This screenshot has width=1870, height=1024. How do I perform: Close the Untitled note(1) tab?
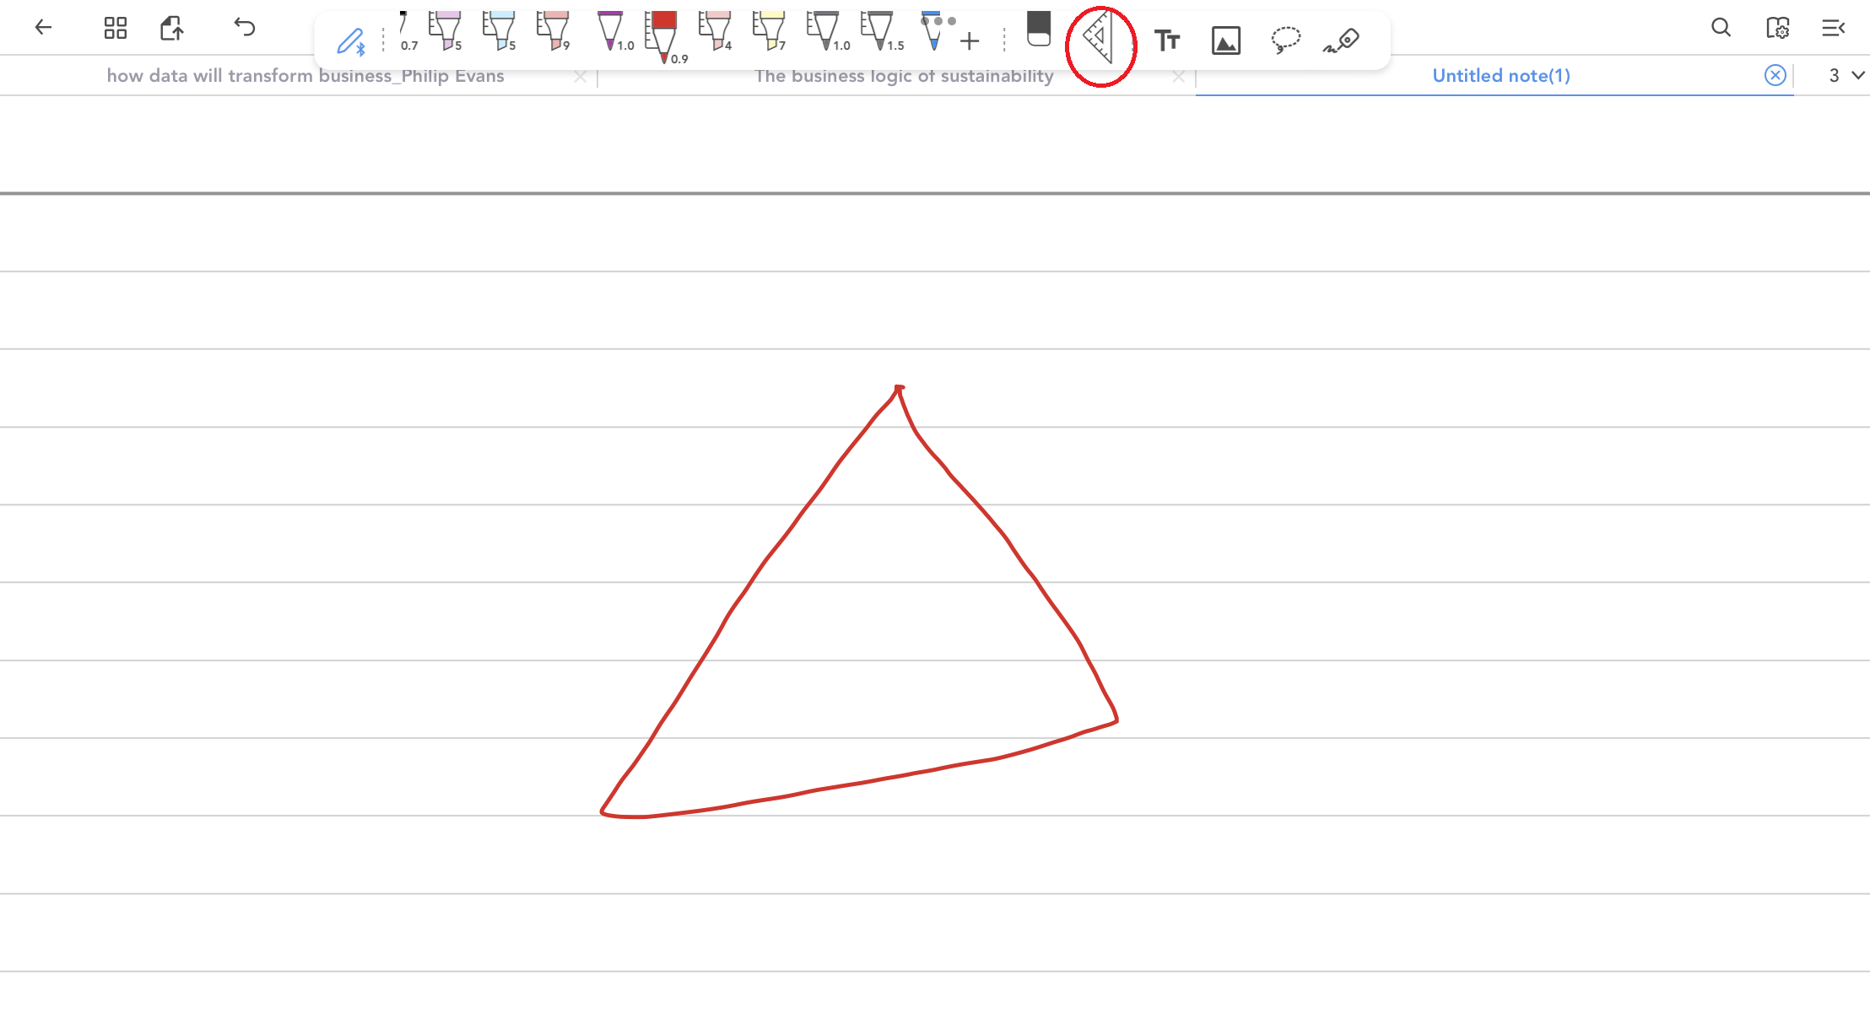[1775, 75]
